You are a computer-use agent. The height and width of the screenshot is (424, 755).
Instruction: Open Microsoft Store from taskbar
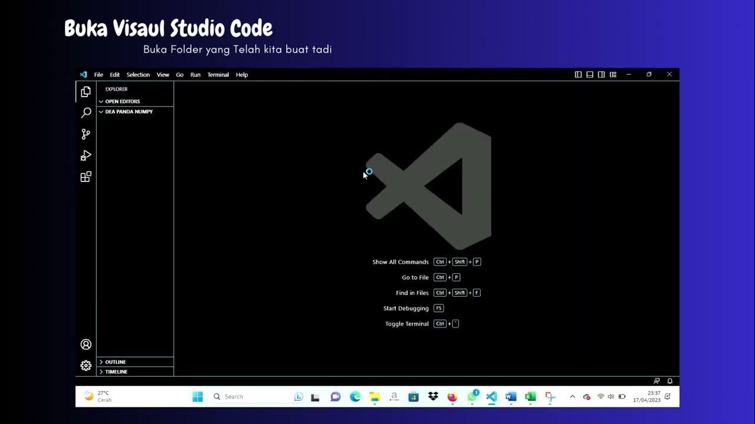click(413, 397)
